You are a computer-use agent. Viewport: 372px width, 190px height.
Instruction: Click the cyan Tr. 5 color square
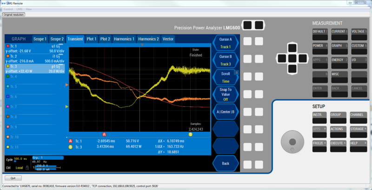pos(8,86)
